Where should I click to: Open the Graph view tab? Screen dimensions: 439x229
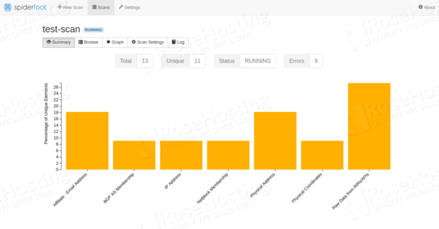[115, 42]
